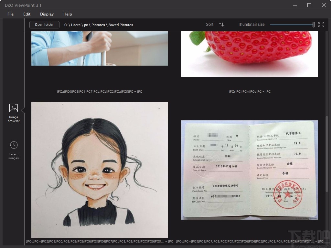The width and height of the screenshot is (331, 248).
Task: Select the girl portrait drawing thumbnail
Action: [99, 170]
